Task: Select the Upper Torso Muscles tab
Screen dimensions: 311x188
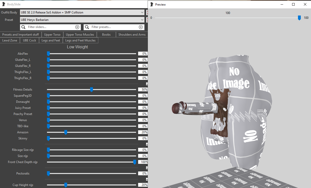Action: (x=80, y=35)
